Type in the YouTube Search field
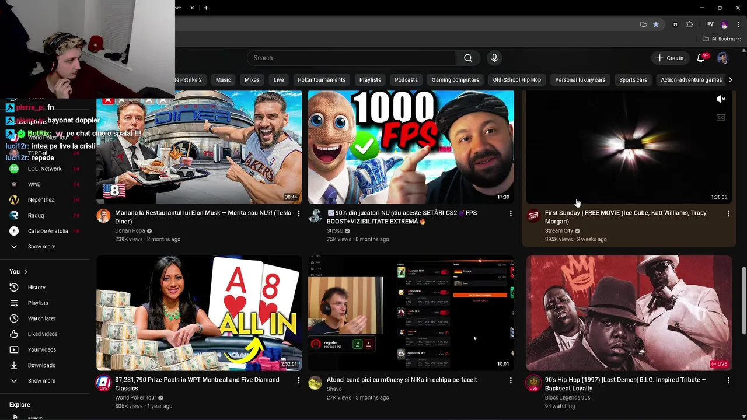Image resolution: width=747 pixels, height=420 pixels. click(x=351, y=58)
